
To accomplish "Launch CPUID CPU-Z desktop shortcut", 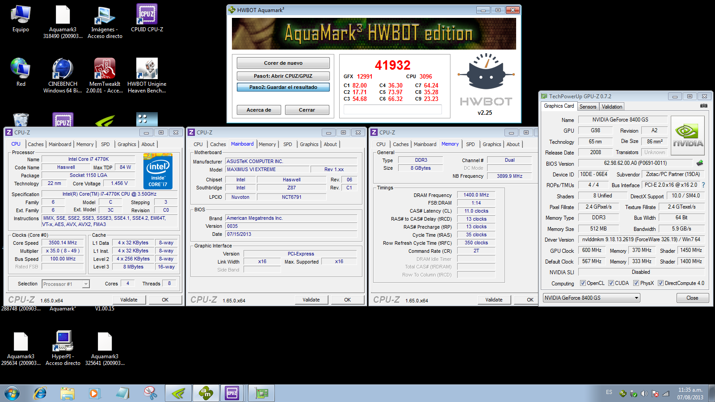I will pyautogui.click(x=147, y=18).
